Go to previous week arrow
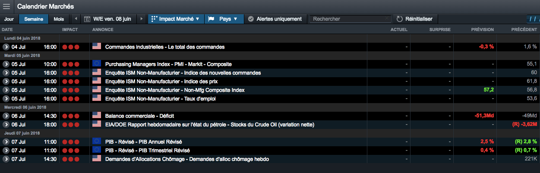This screenshot has height=173, width=540. [x=76, y=19]
